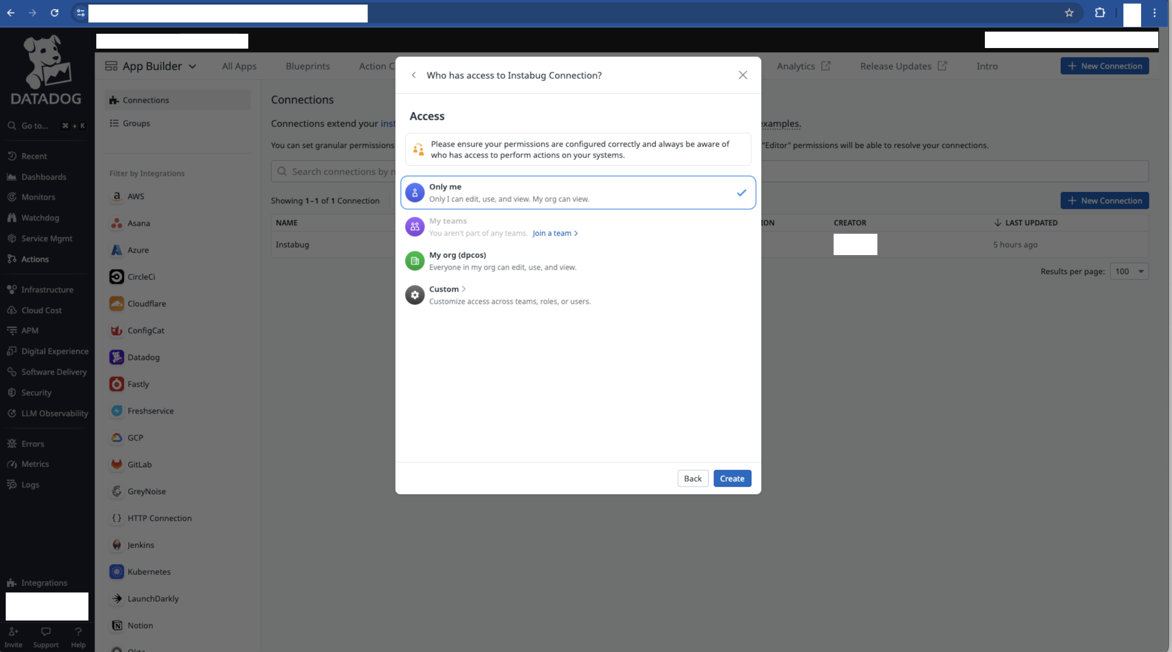Click the back chevron in the dialog header
This screenshot has width=1172, height=652.
click(414, 75)
